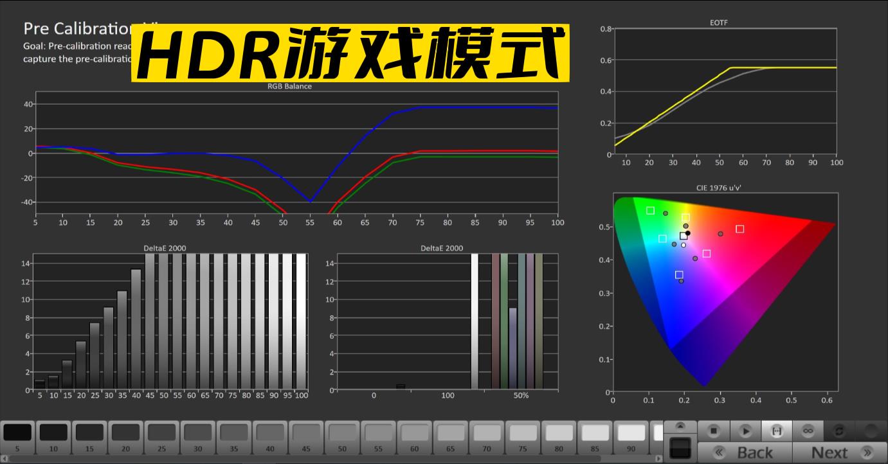Click the grayed-out refresh icon
The width and height of the screenshot is (888, 464).
pyautogui.click(x=840, y=431)
